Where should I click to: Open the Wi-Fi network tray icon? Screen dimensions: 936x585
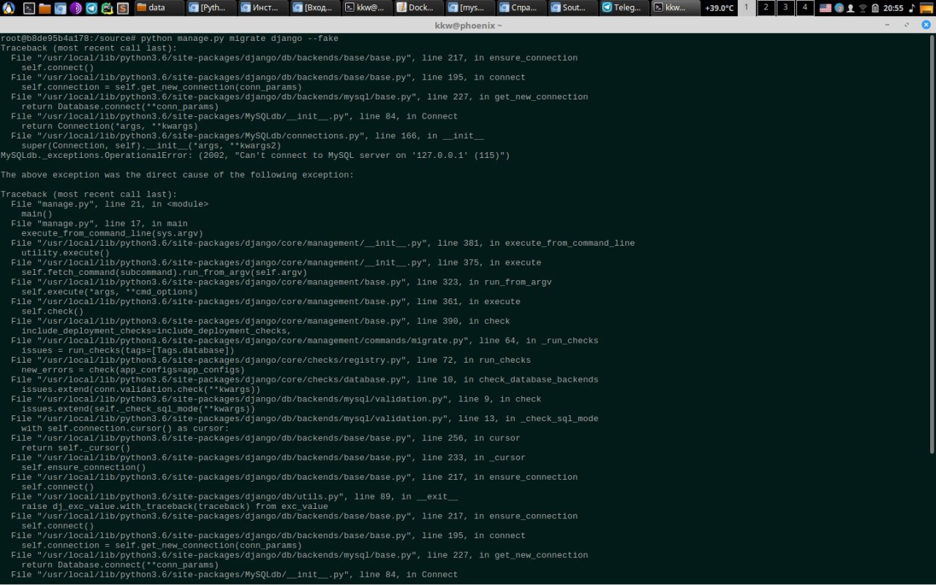(x=863, y=8)
